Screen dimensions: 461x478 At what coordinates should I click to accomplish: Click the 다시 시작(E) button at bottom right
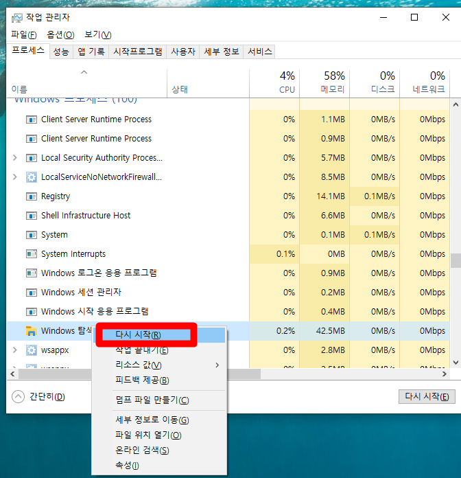point(427,396)
